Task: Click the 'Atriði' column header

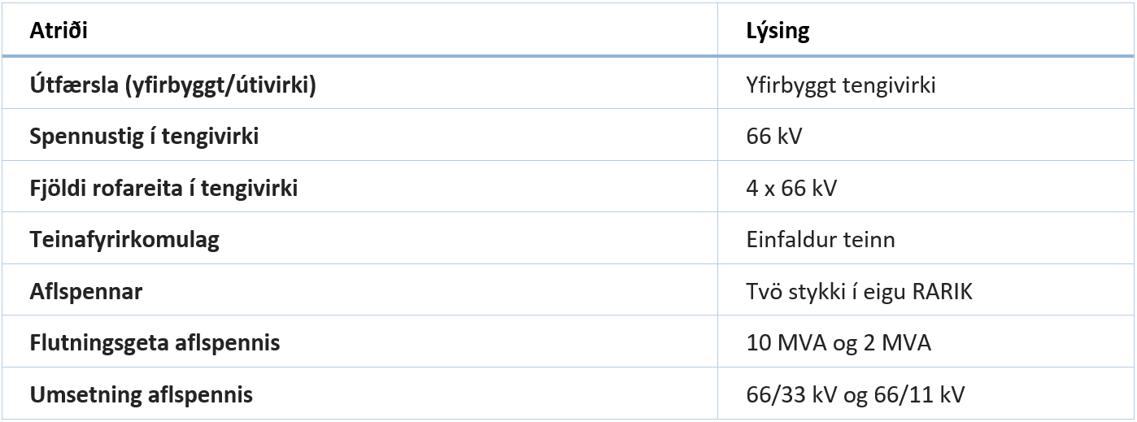Action: click(59, 32)
